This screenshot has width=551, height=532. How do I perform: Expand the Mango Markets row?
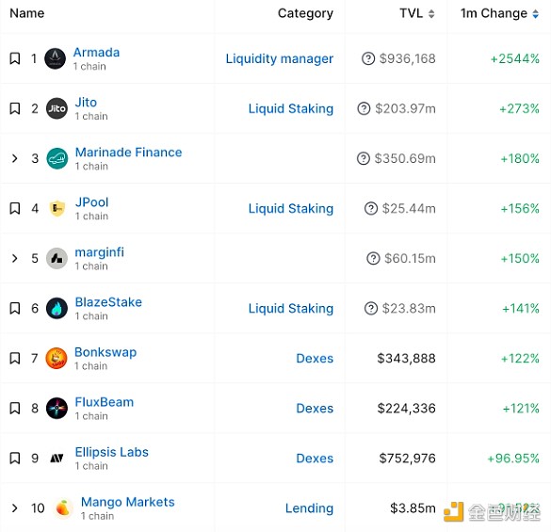coord(14,508)
